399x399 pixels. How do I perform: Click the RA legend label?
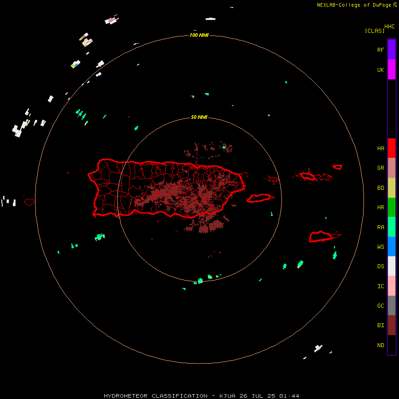click(380, 227)
